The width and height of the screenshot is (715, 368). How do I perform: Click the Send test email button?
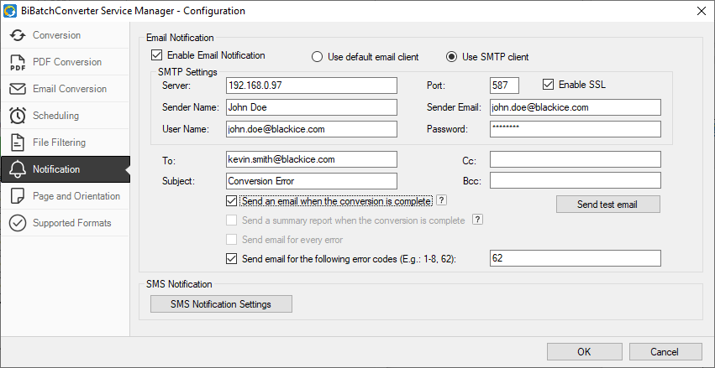pyautogui.click(x=607, y=205)
